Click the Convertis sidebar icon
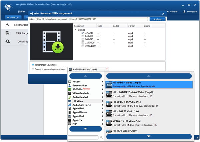This screenshot has height=142, width=200. coord(7,41)
